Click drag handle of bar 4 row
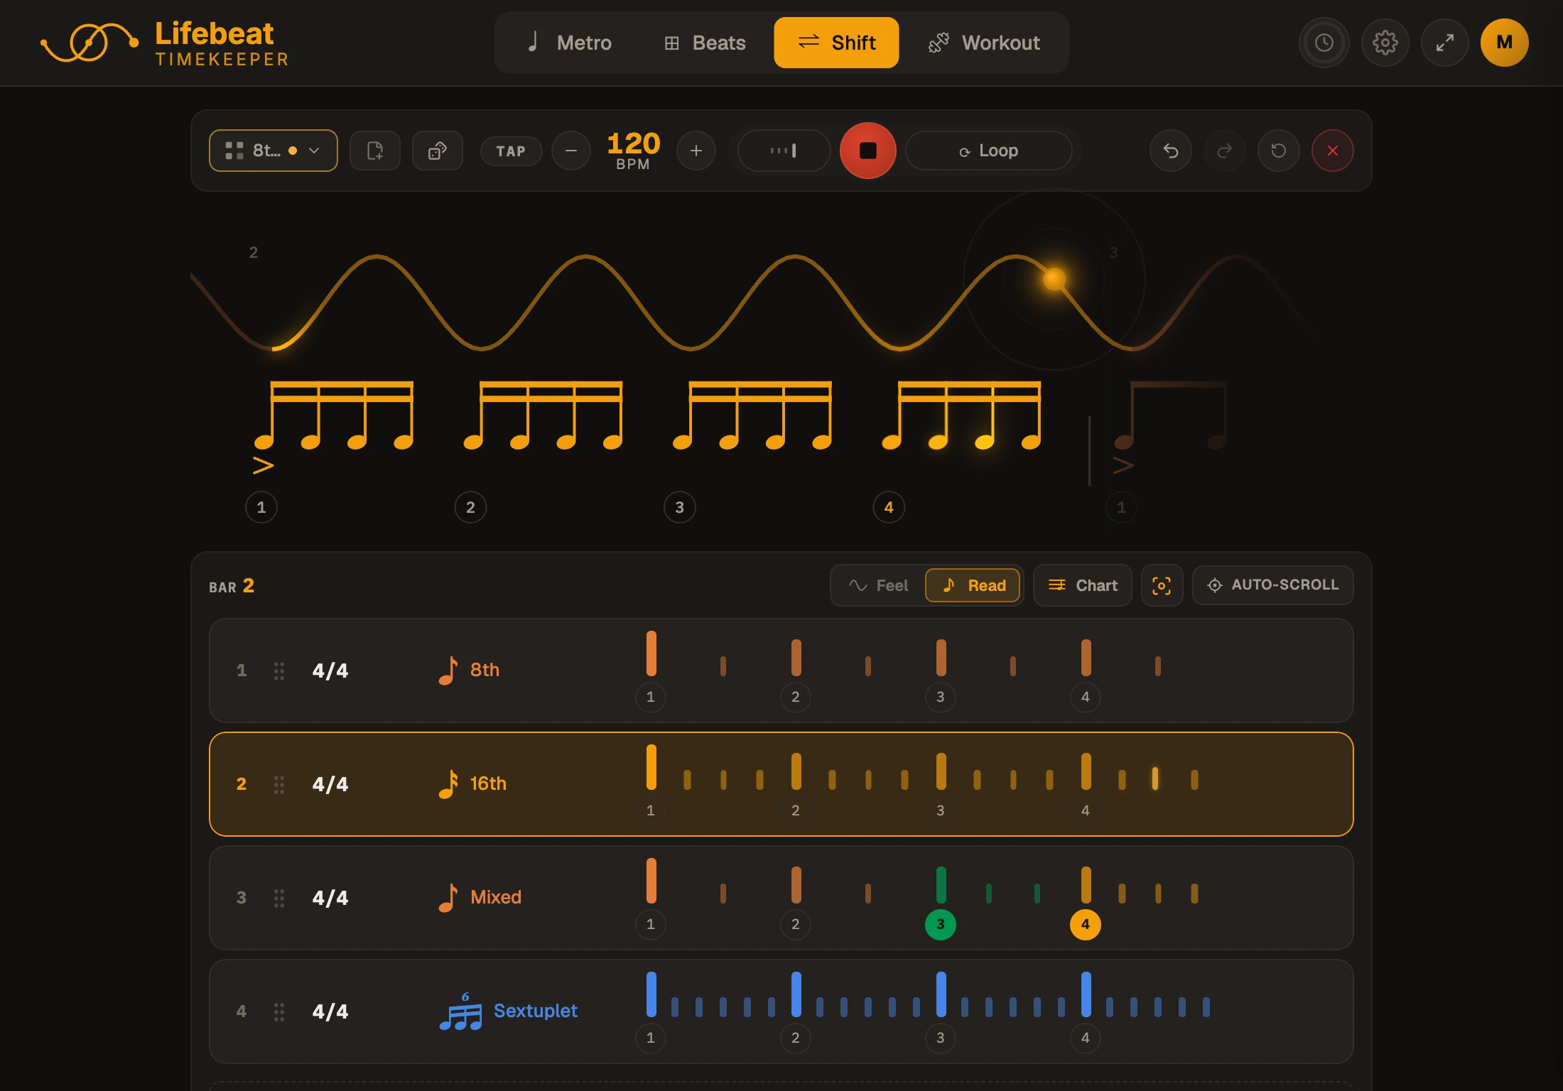 279,1011
